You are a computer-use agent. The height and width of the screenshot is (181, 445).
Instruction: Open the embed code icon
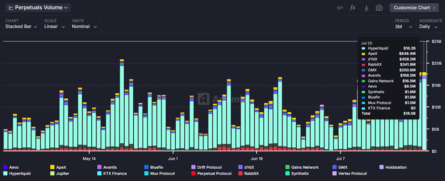tap(340, 8)
